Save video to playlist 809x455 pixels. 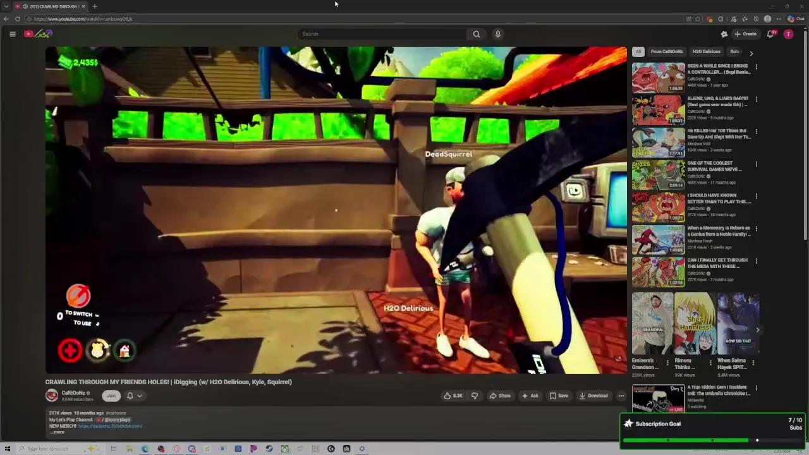(x=559, y=396)
